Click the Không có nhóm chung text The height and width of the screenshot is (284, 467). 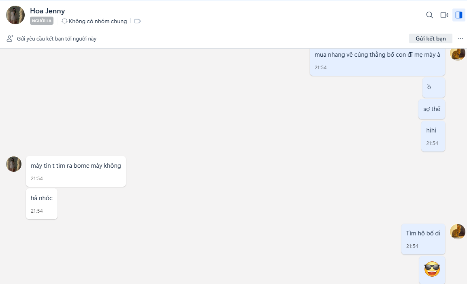(x=98, y=21)
